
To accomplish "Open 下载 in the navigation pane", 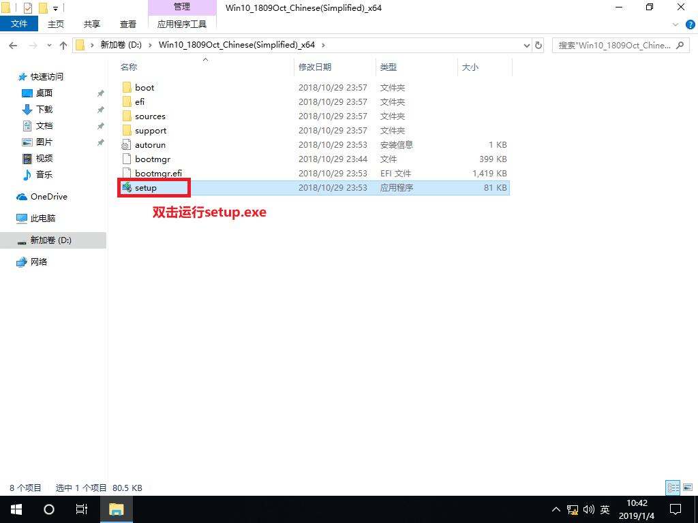I will point(44,110).
